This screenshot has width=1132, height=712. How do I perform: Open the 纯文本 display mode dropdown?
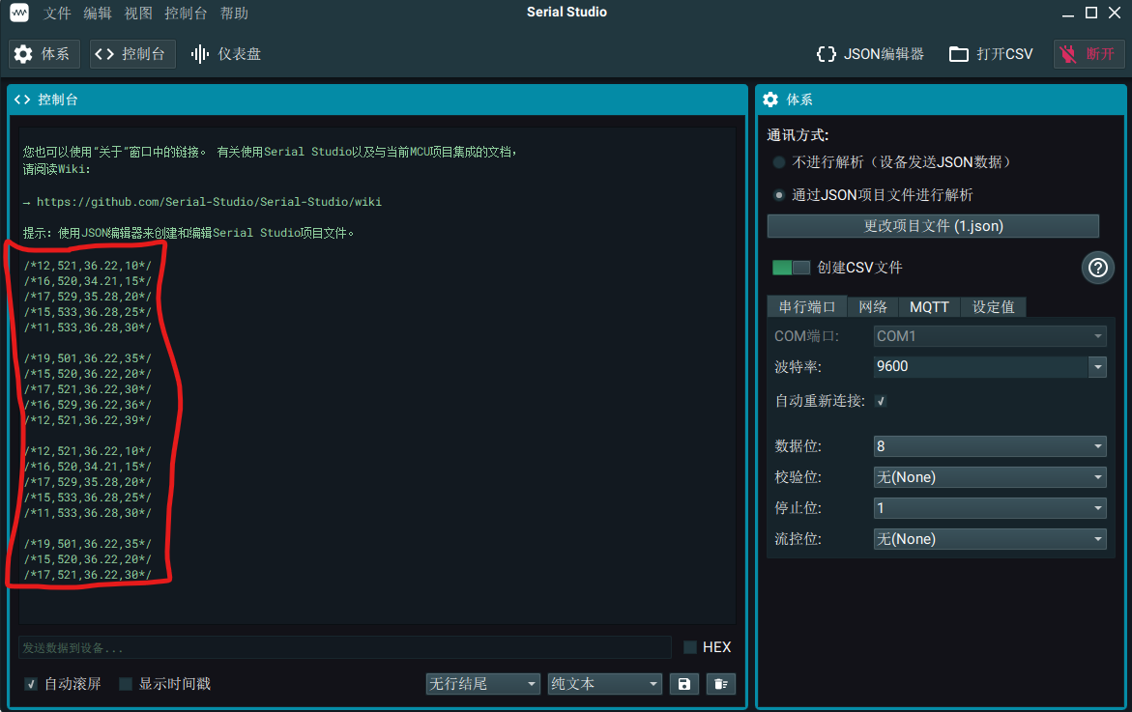pos(604,683)
